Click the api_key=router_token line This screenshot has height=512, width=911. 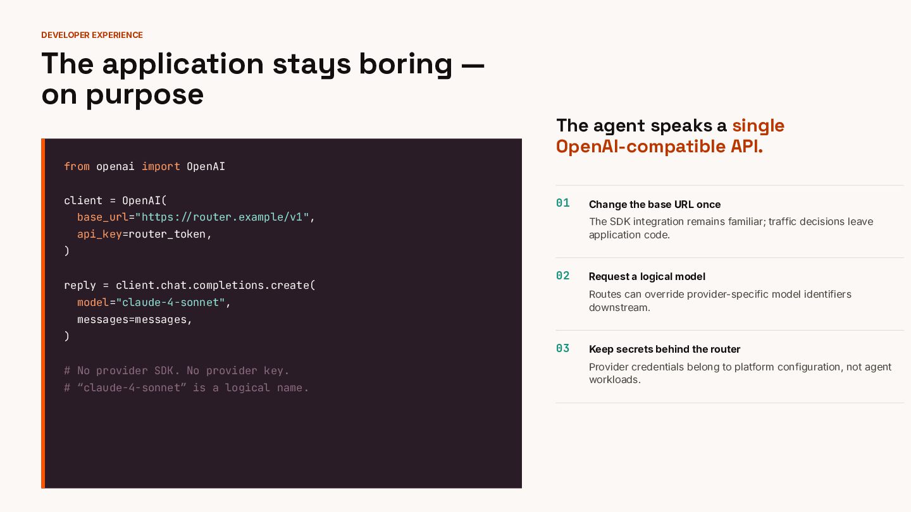(x=144, y=234)
